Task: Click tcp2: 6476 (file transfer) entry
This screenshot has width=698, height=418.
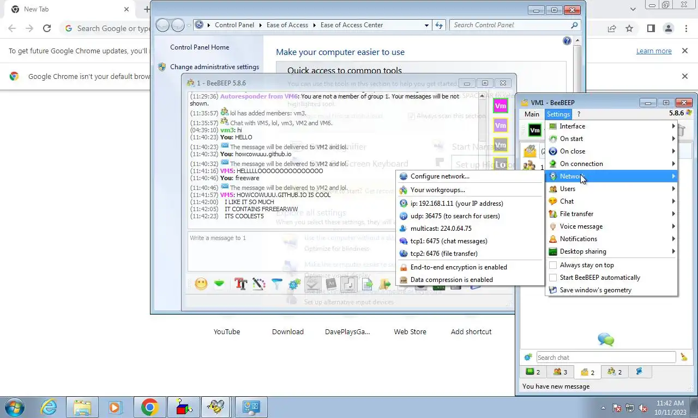Action: tap(470, 254)
